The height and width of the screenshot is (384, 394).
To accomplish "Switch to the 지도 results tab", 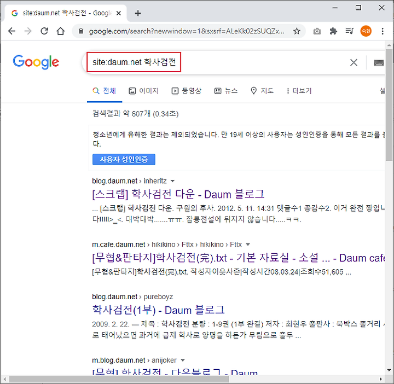I will (262, 91).
